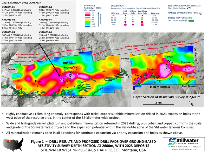Click the 'Iron Mountain' label
Screen dimensions: 208x155
tap(160, 87)
